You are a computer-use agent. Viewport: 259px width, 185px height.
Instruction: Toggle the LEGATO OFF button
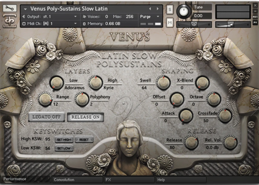pos(46,117)
